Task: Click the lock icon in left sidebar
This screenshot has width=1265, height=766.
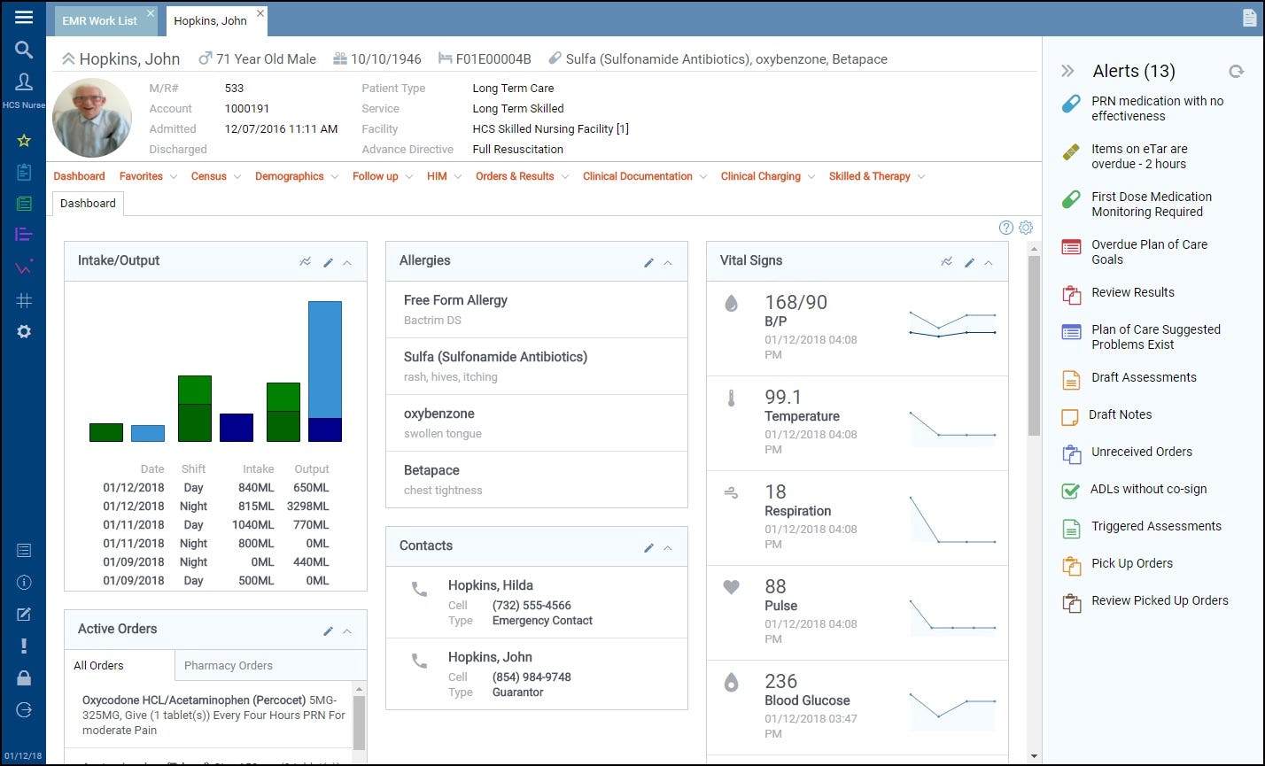Action: [x=23, y=677]
